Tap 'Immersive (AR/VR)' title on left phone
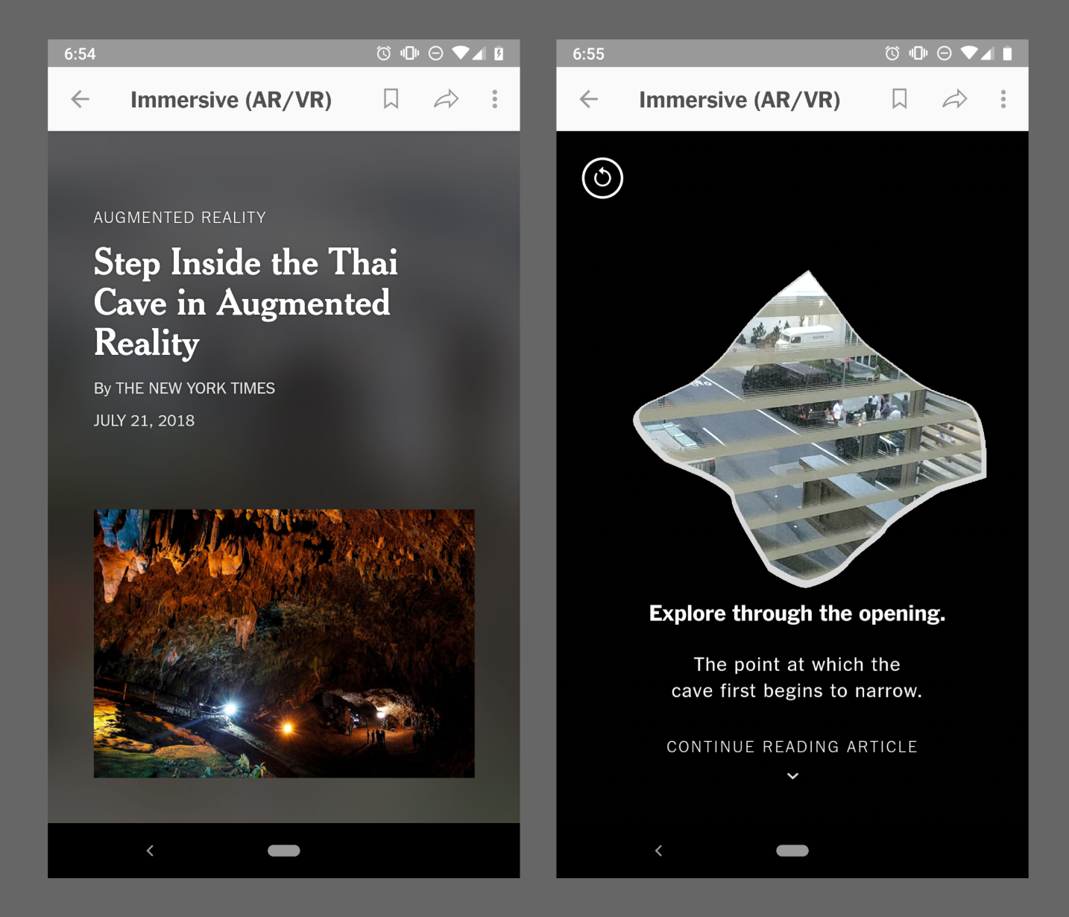1069x917 pixels. 231,100
